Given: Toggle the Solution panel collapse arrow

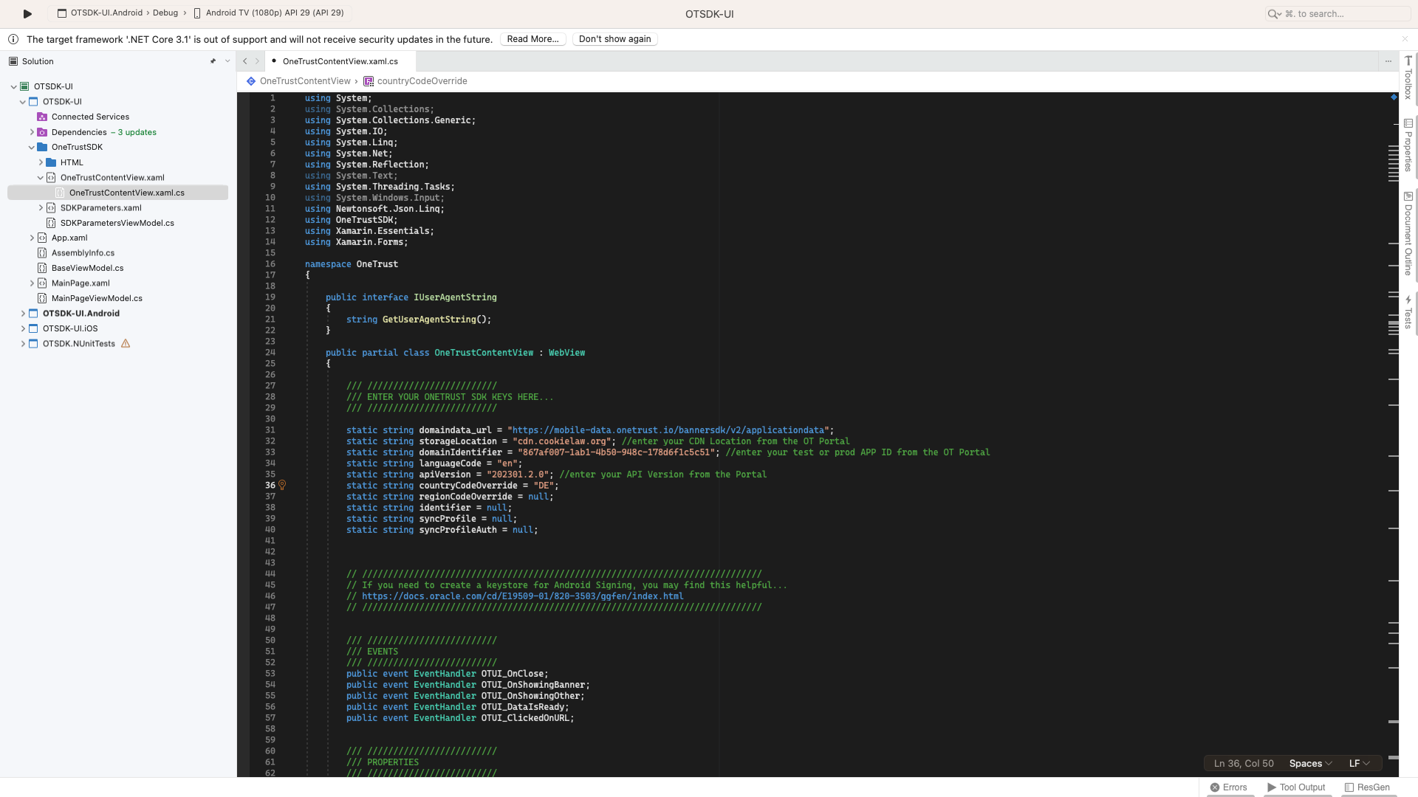Looking at the screenshot, I should pos(225,61).
